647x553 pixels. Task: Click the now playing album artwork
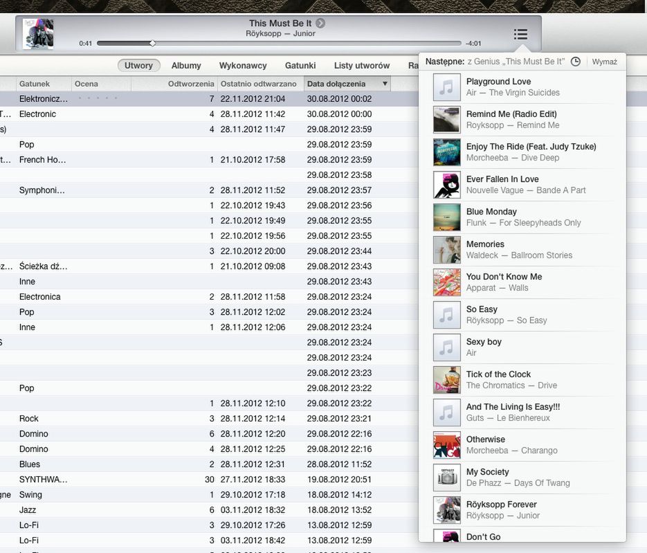coord(37,34)
